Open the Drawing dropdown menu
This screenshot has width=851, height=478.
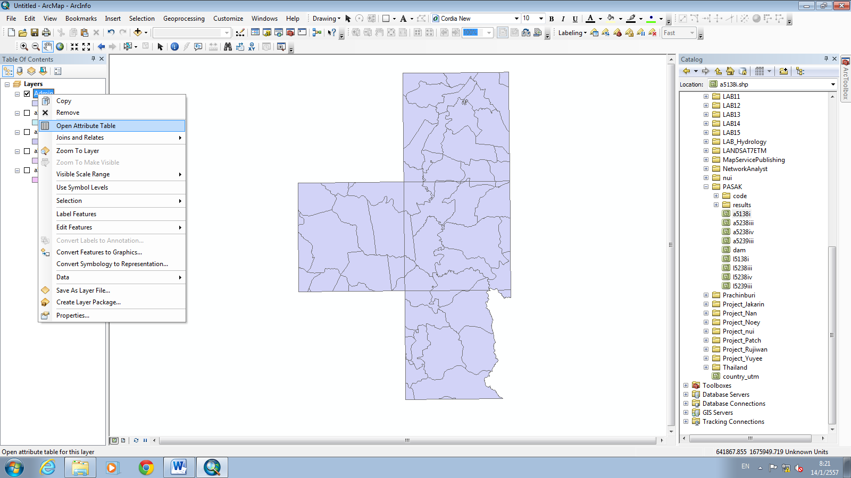pyautogui.click(x=326, y=19)
